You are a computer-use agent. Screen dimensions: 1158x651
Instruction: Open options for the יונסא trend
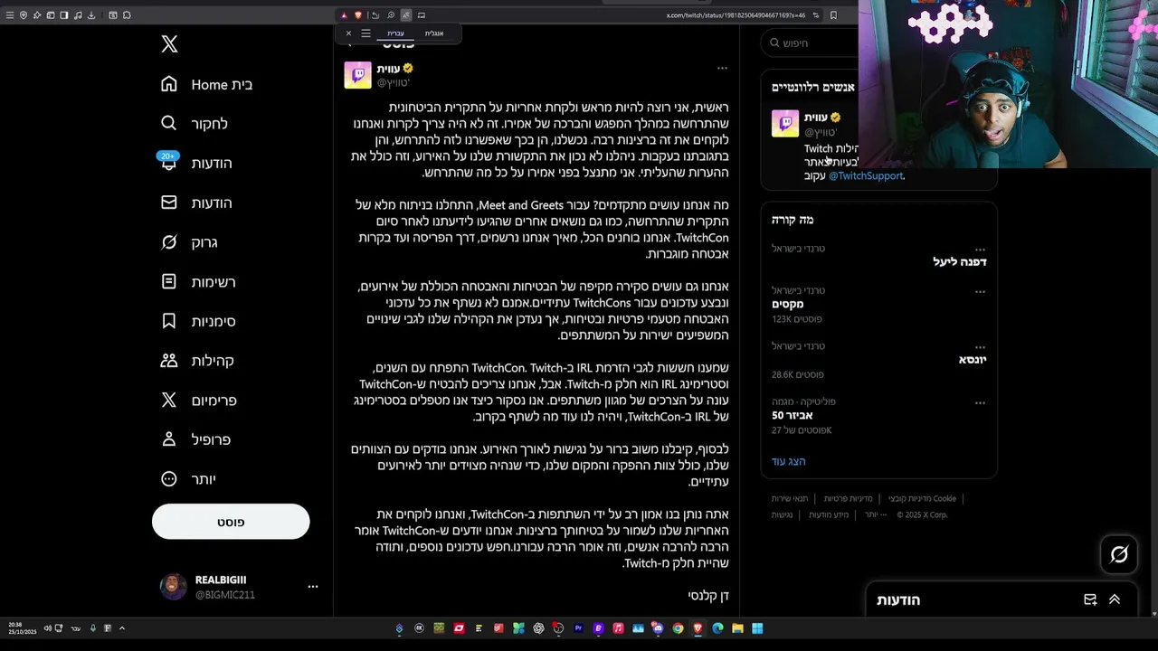coord(980,346)
